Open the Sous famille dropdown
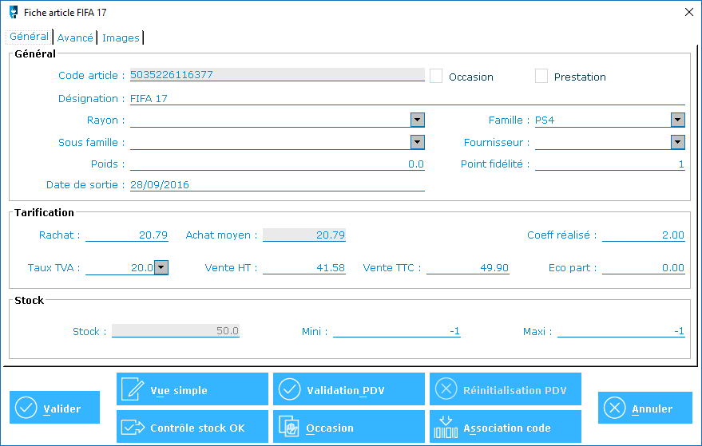Image resolution: width=702 pixels, height=446 pixels. point(417,142)
